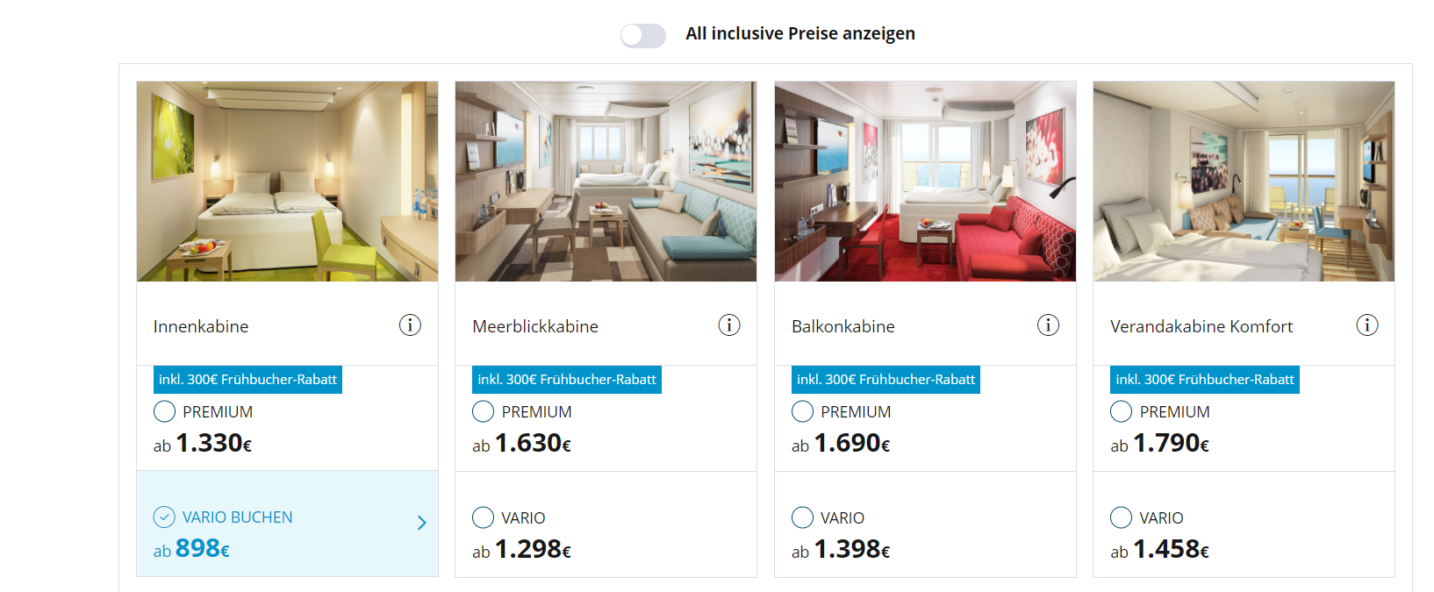The height and width of the screenshot is (592, 1434).
Task: Pick PREMIUM for Verandakabine Komfort
Action: pyautogui.click(x=1121, y=411)
